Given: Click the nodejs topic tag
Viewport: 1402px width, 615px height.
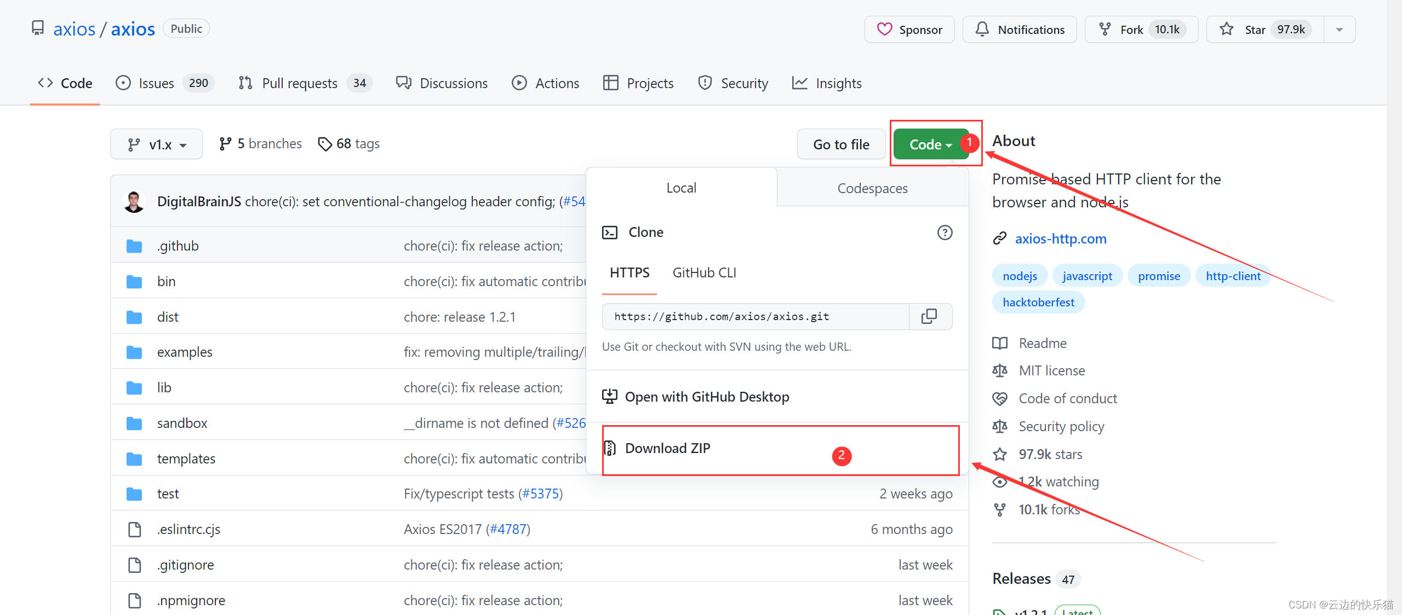Looking at the screenshot, I should tap(1020, 276).
